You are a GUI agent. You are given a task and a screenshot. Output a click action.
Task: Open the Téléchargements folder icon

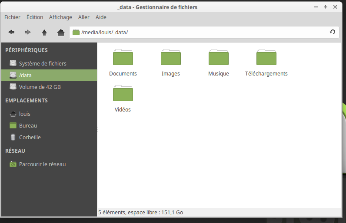coord(266,57)
